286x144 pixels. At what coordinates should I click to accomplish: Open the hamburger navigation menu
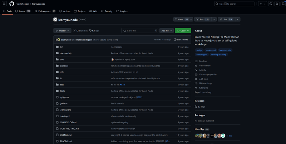pos(4,4)
